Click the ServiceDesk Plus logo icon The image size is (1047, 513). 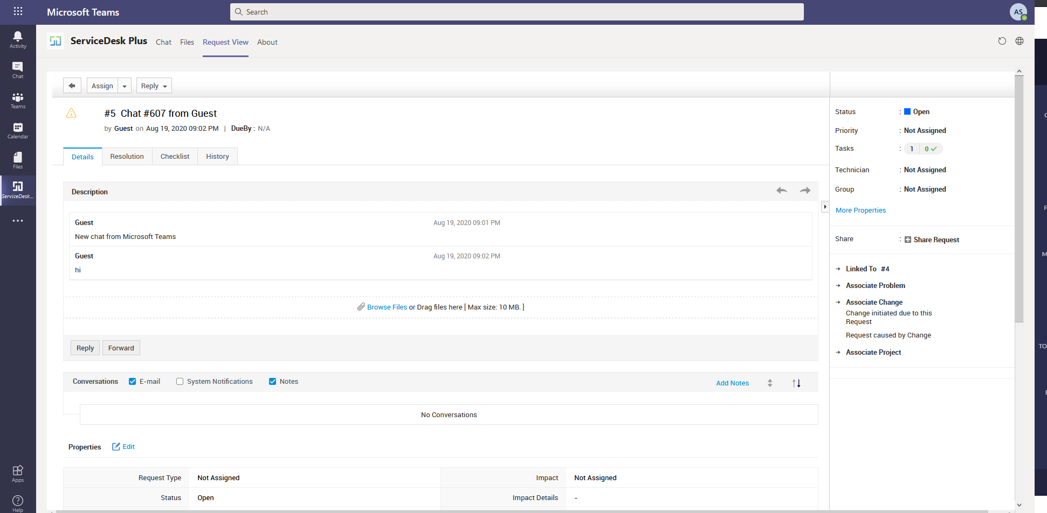pyautogui.click(x=56, y=41)
